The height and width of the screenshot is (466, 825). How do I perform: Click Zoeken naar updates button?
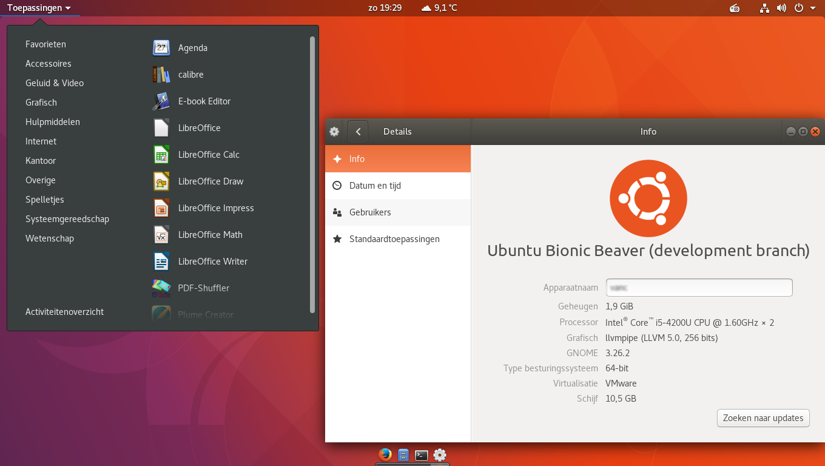(763, 418)
